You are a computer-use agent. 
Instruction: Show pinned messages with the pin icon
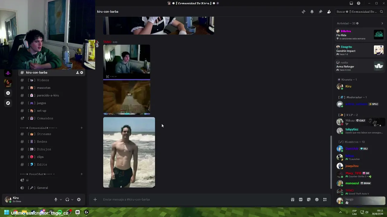320,12
